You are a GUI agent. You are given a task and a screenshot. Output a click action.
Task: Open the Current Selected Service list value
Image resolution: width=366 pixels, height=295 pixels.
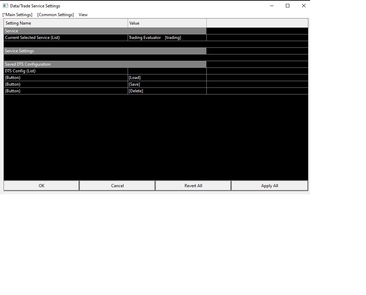[167, 38]
